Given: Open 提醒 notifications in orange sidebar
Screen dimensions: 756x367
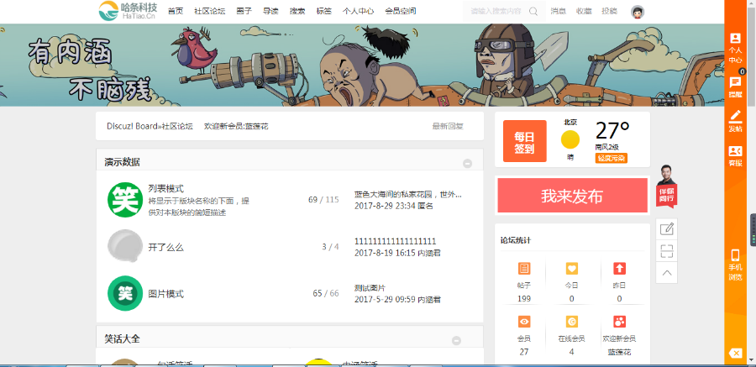Looking at the screenshot, I should (735, 87).
